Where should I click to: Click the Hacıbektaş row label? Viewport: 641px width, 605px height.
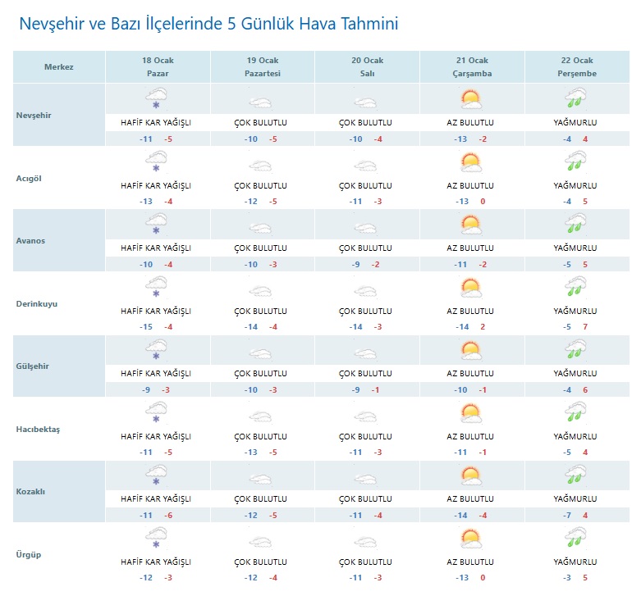coord(39,430)
